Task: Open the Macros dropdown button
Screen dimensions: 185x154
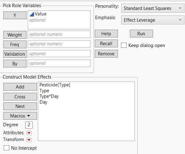Action: 20,116
